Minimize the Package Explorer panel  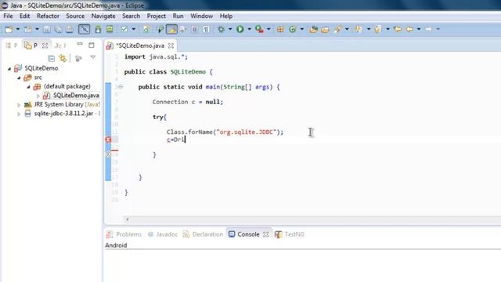(x=80, y=44)
